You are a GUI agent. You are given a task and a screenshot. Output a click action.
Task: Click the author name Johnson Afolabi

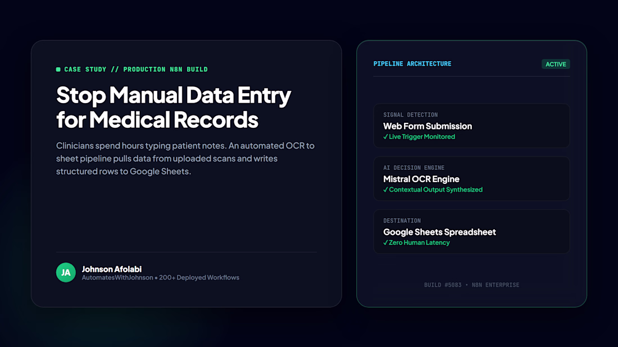(112, 269)
